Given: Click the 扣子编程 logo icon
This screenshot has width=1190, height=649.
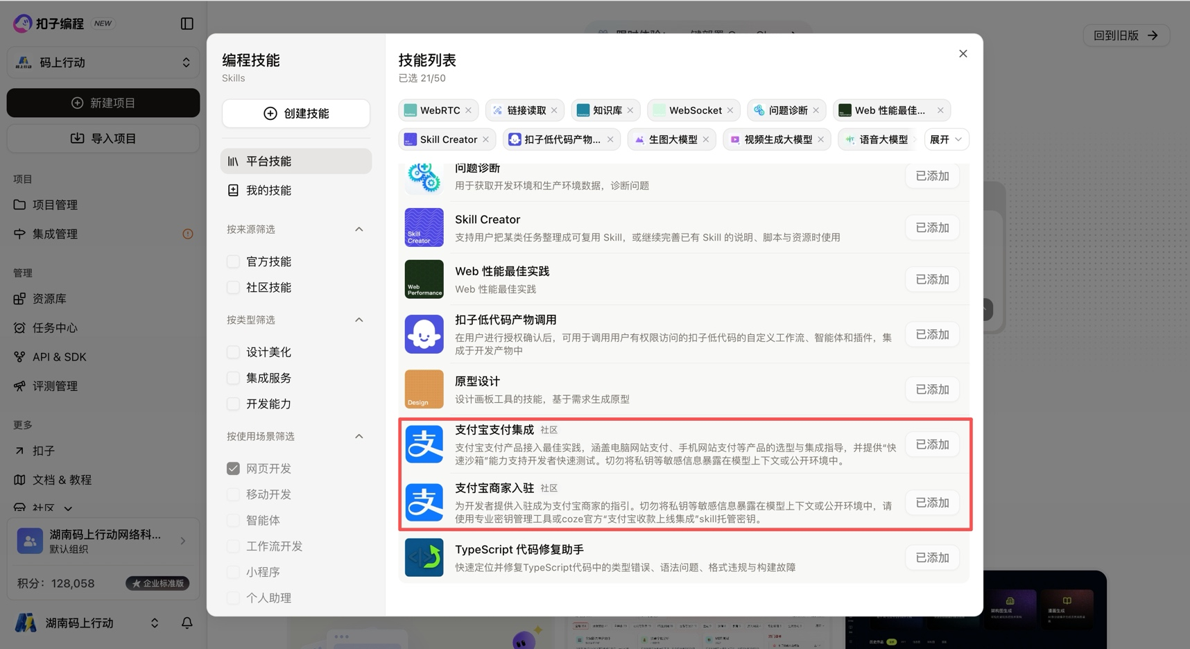Looking at the screenshot, I should (x=22, y=24).
